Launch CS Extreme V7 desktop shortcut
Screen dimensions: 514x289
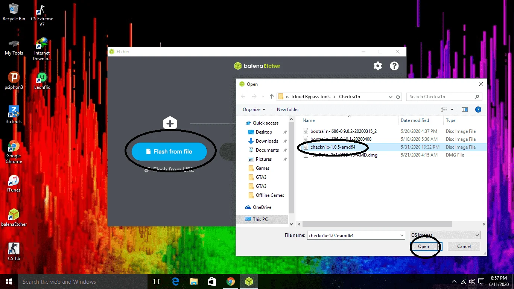click(x=42, y=16)
